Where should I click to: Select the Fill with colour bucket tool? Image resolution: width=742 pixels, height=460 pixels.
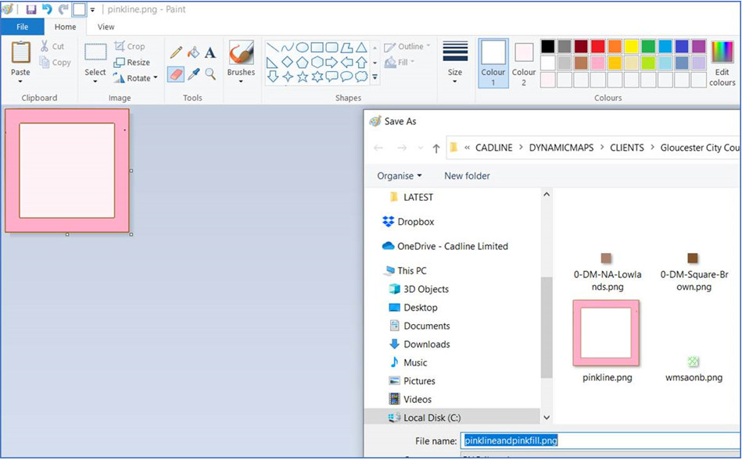point(193,52)
